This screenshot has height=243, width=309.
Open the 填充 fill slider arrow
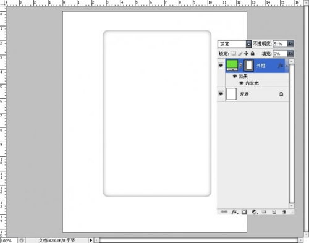click(x=290, y=53)
